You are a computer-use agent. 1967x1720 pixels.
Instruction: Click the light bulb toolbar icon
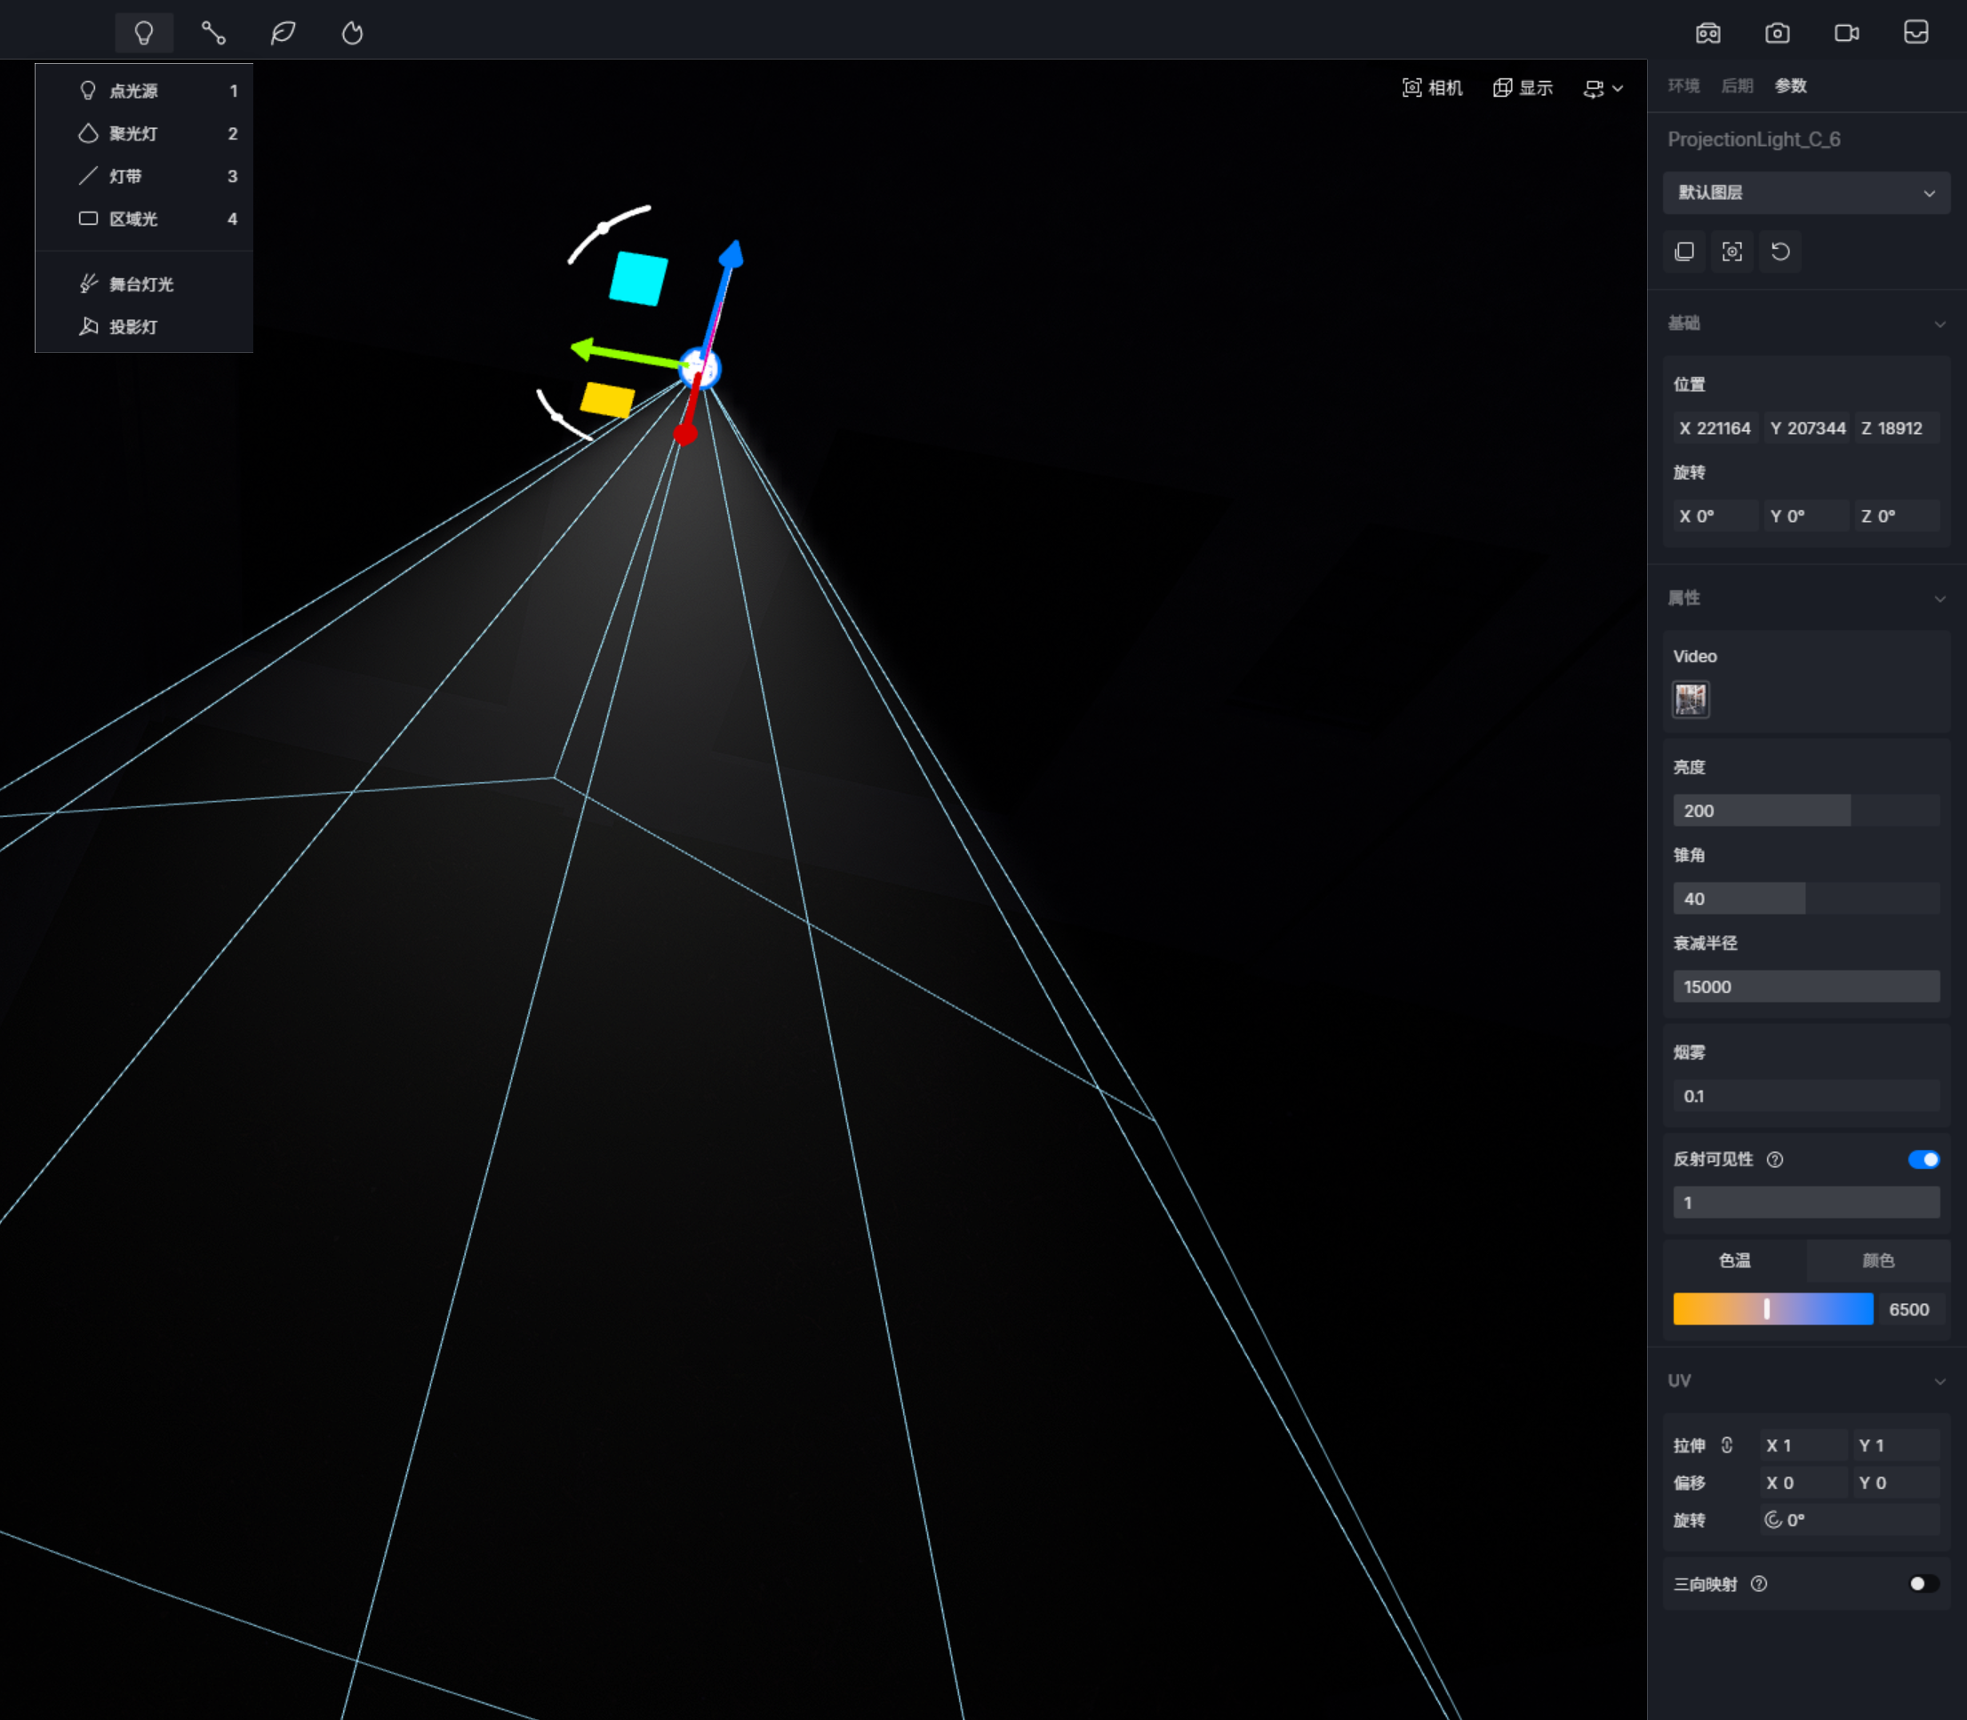[x=144, y=33]
